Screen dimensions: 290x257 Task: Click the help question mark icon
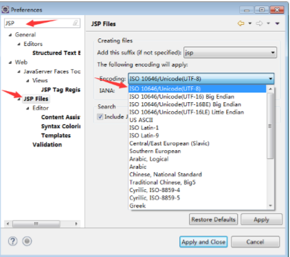click(x=13, y=241)
